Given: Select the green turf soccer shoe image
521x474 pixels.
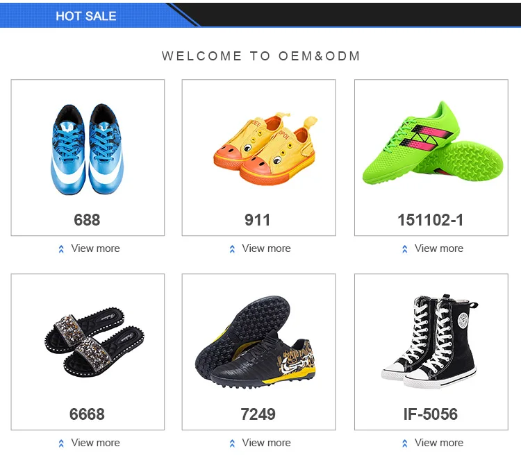Looking at the screenshot, I should coord(433,143).
